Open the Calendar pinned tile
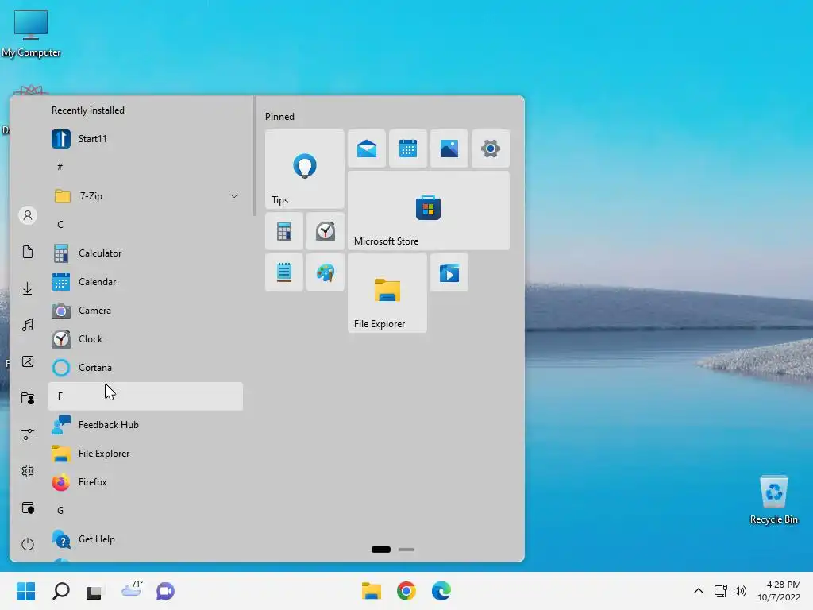This screenshot has width=813, height=610. click(x=407, y=149)
